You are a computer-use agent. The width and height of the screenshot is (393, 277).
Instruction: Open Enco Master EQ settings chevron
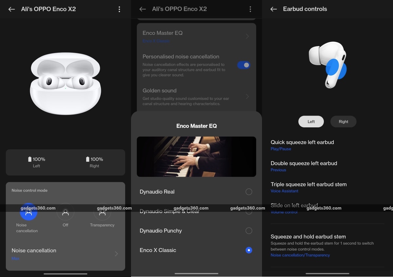coord(247,36)
